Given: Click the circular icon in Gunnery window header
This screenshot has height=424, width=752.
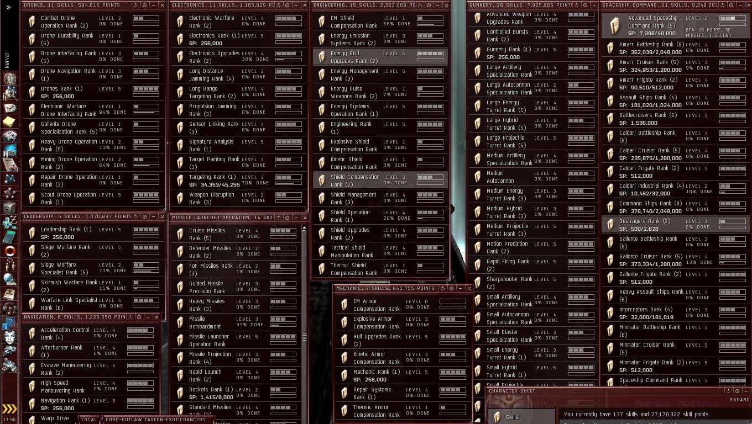Looking at the screenshot, I should pyautogui.click(x=584, y=5).
